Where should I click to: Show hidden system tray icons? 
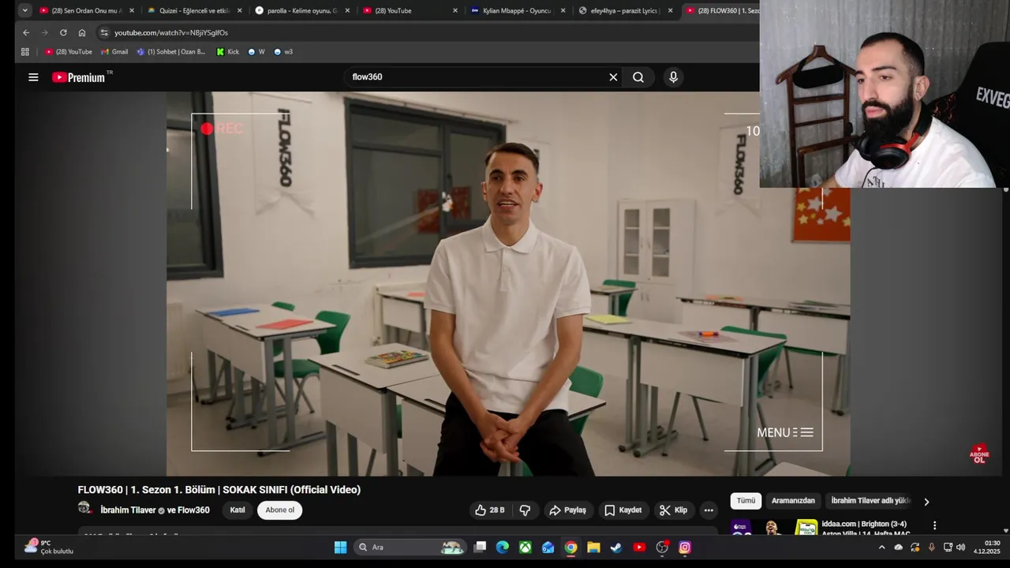881,547
